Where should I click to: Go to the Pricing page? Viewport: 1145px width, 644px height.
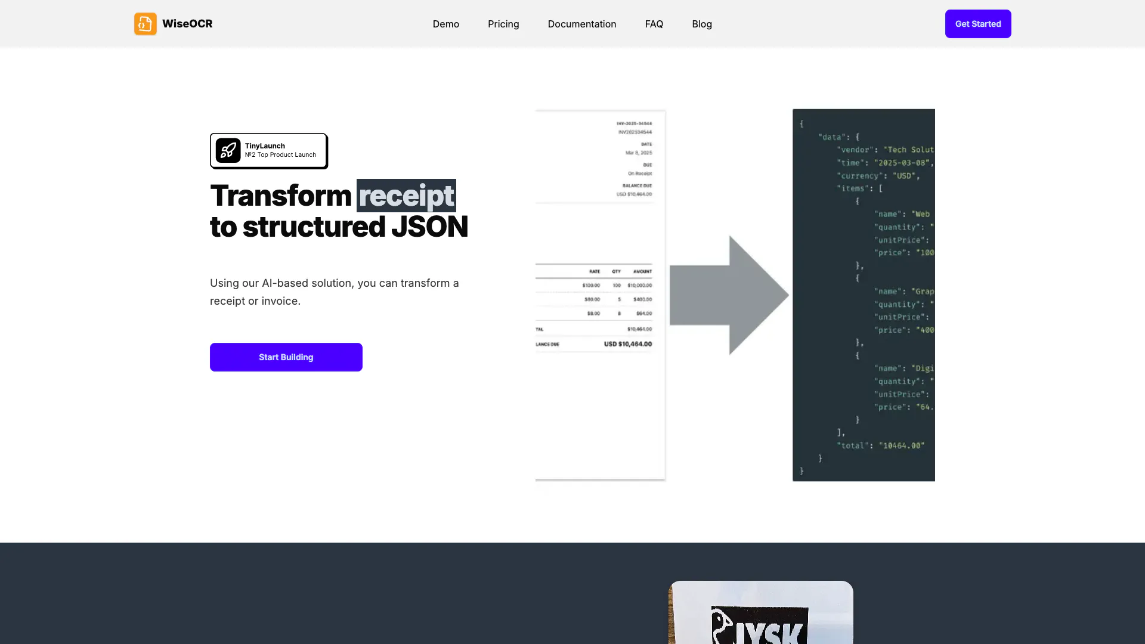click(x=503, y=24)
